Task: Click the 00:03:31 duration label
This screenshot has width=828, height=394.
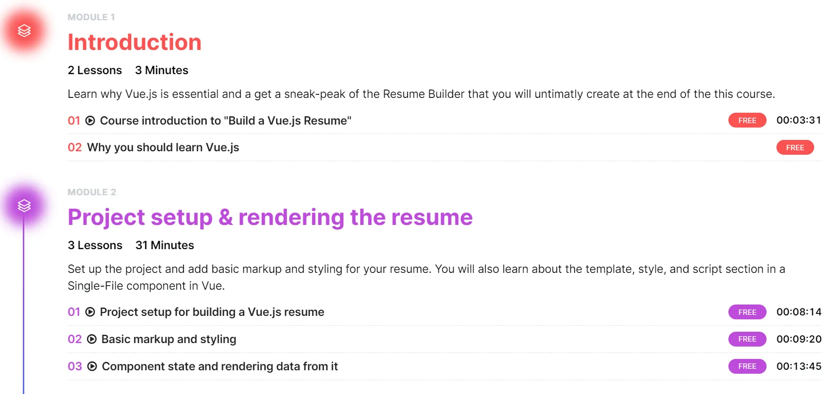Action: (799, 120)
